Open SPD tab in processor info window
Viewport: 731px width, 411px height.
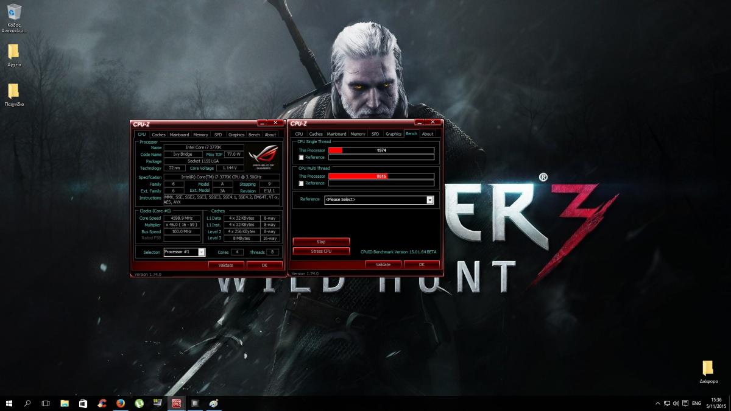pyautogui.click(x=218, y=135)
